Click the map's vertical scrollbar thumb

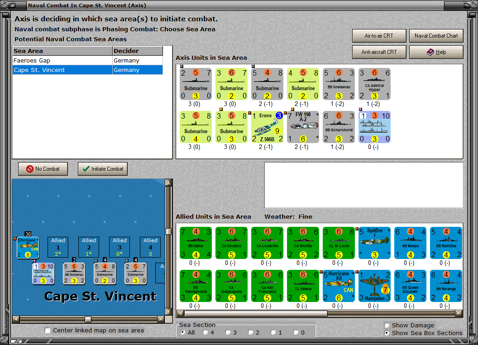(168, 231)
